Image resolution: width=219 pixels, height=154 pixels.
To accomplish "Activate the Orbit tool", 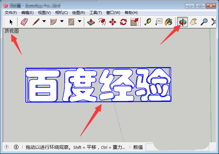I will click(x=182, y=22).
